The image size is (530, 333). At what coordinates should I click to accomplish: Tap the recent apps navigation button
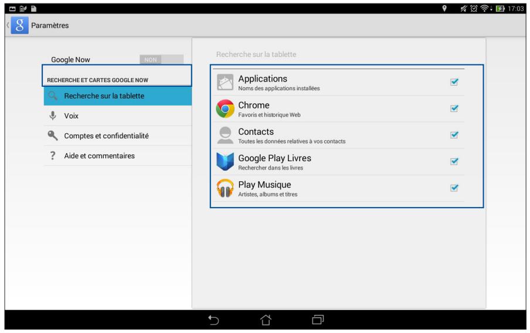tap(318, 320)
